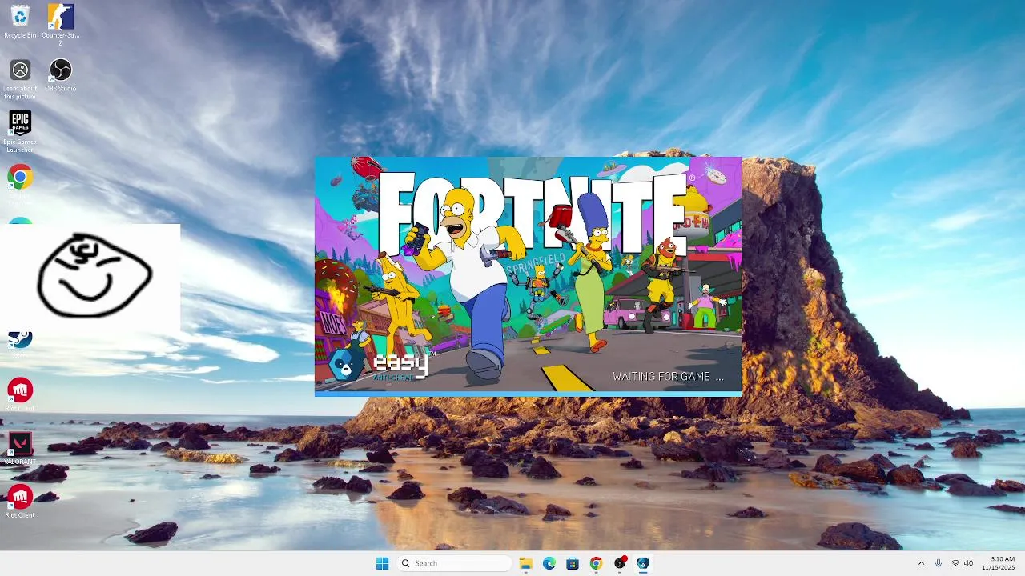Viewport: 1025px width, 576px height.
Task: Open Microsoft Edge from the taskbar
Action: [549, 563]
